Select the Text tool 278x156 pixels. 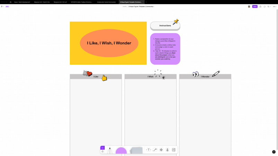coord(149,150)
